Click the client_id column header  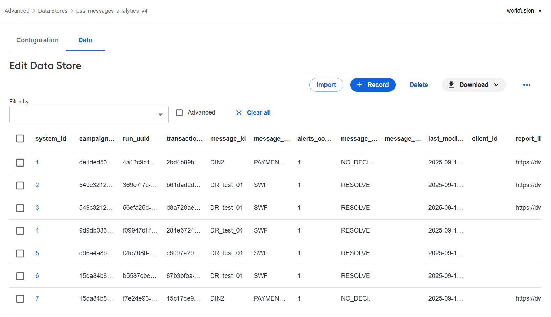coord(485,139)
